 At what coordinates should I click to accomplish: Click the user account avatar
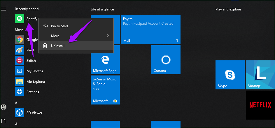(x=3, y=107)
